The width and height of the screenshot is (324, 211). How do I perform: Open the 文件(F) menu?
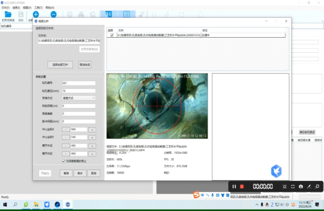[x=5, y=8]
